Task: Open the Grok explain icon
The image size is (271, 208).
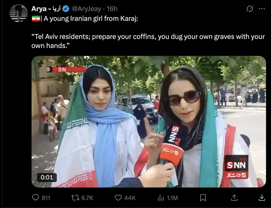Action: tap(250, 9)
